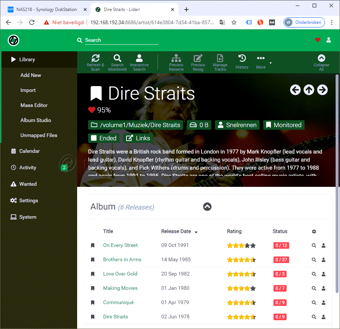The image size is (340, 329).
Task: Search automatically for Brothers in Arms
Action: pos(314,260)
